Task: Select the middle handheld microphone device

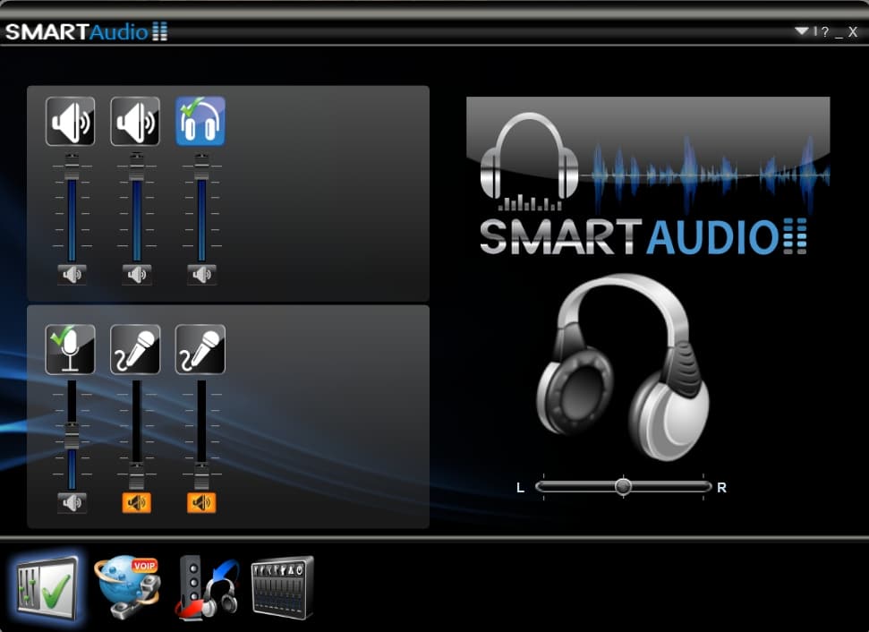Action: [135, 350]
